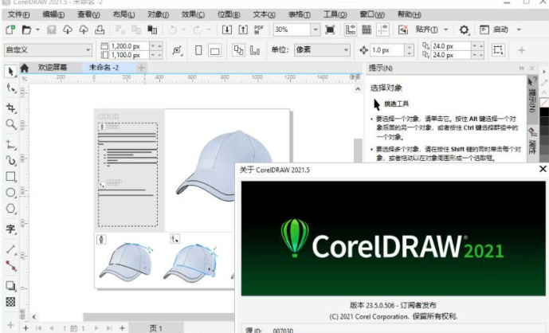
Task: Select the Rectangle tool
Action: click(10, 177)
